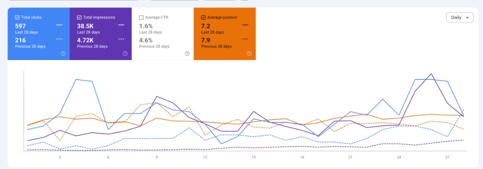This screenshot has height=169, width=483.
Task: Toggle the Total clicks checkbox
Action: pos(17,17)
